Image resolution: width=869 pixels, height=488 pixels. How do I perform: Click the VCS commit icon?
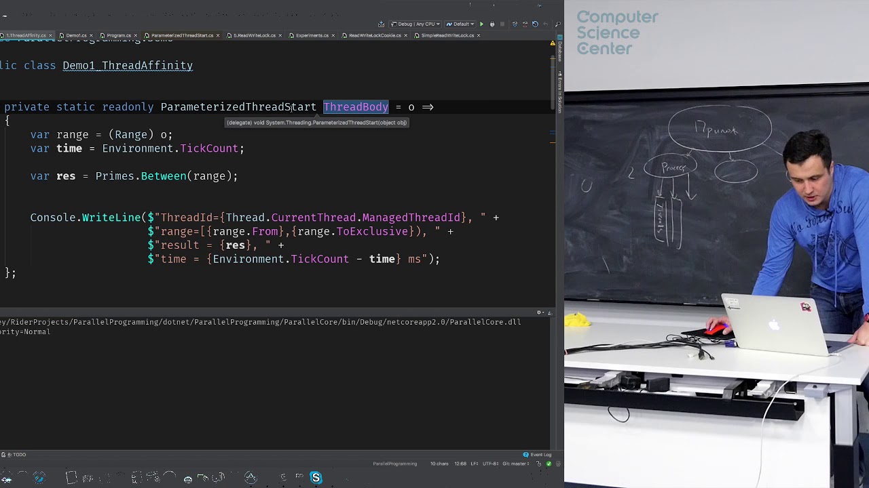coord(525,24)
